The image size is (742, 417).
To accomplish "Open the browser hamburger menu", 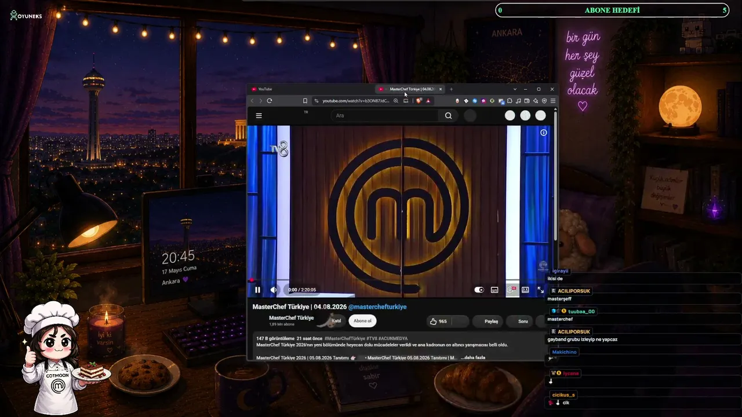I will pos(553,101).
